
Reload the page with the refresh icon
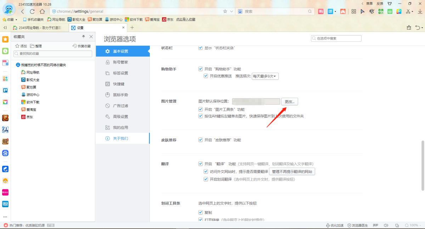pyautogui.click(x=32, y=11)
